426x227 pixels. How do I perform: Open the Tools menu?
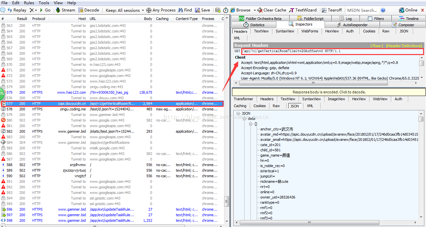click(x=44, y=3)
